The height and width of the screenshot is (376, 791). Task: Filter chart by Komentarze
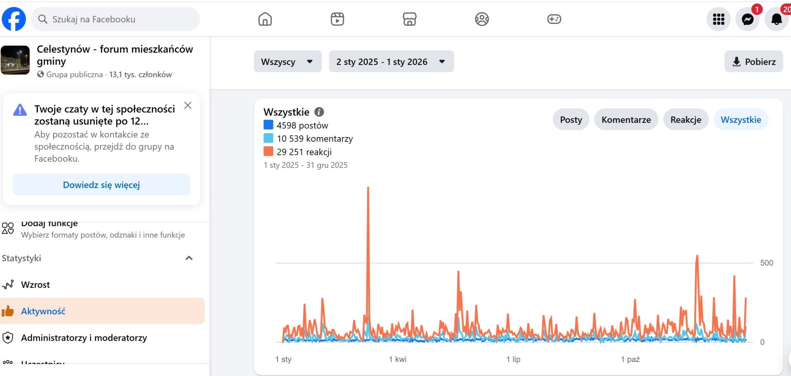pos(626,119)
